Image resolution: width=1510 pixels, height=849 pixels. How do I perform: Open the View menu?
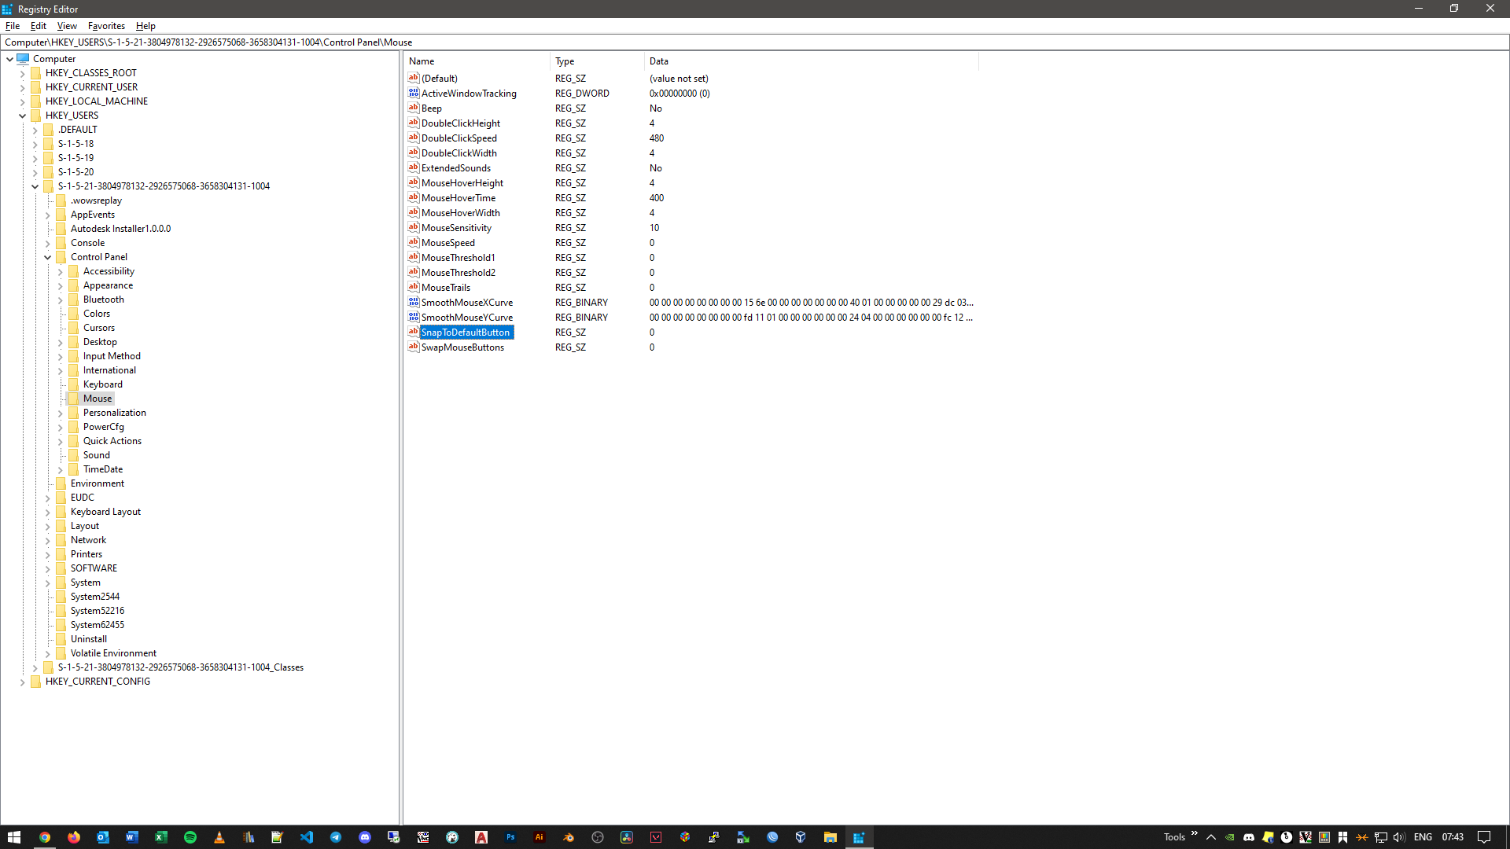pyautogui.click(x=67, y=26)
